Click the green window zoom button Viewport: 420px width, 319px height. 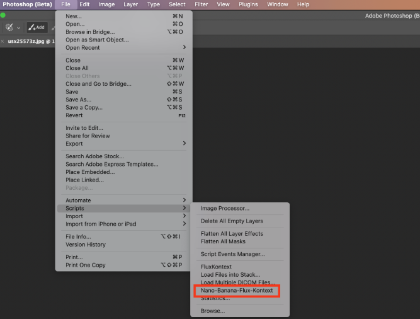[3, 15]
